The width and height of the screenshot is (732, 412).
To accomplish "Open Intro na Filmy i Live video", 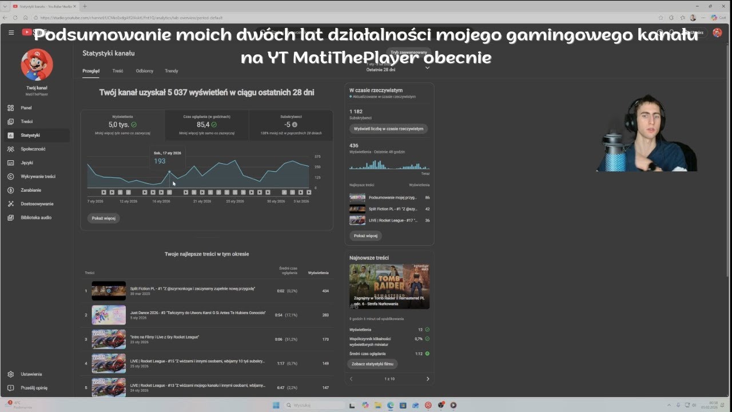I will pyautogui.click(x=165, y=337).
